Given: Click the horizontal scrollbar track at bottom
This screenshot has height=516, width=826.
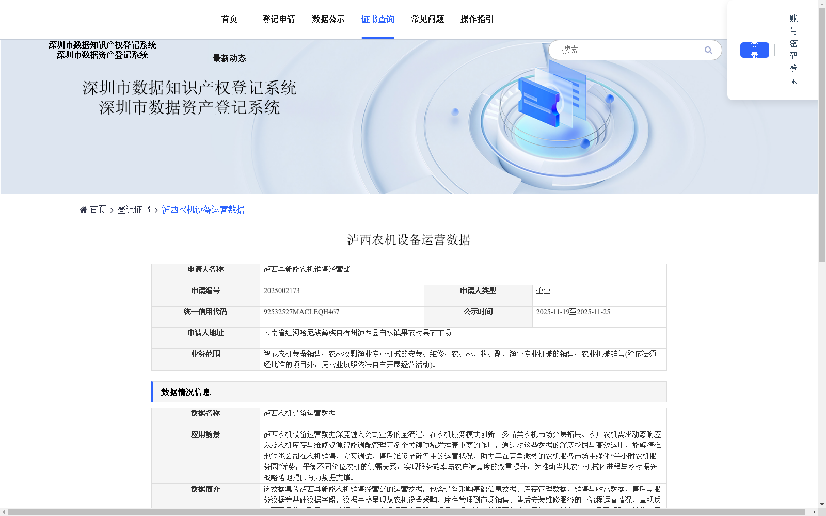Looking at the screenshot, I should 413,512.
